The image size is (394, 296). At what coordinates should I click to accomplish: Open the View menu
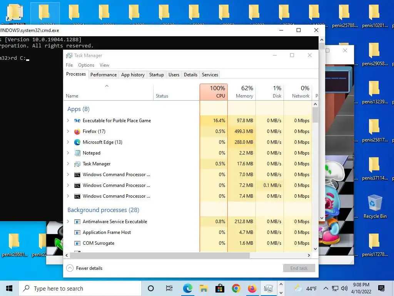[104, 65]
